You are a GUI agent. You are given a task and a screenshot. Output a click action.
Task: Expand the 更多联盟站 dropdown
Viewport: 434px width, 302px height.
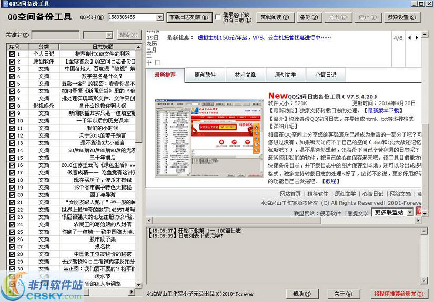[410, 212]
